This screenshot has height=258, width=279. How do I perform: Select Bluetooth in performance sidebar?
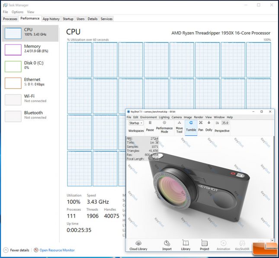coord(30,116)
